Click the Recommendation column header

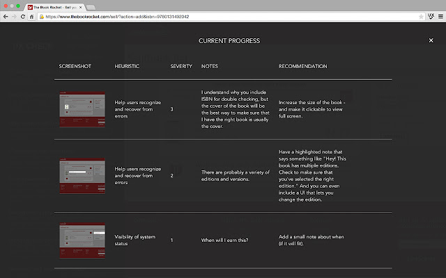pos(302,67)
